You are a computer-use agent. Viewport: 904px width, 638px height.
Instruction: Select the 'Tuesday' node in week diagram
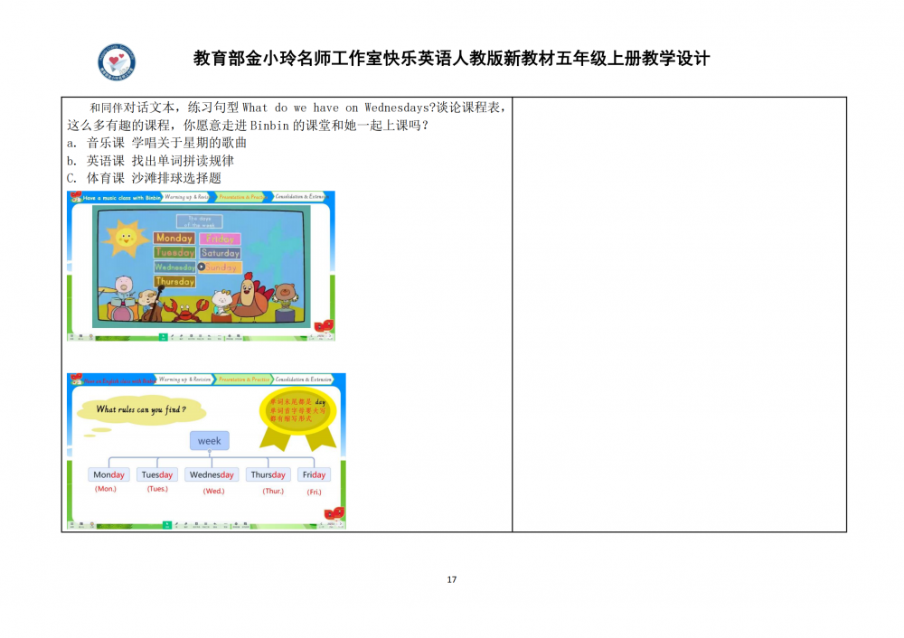pyautogui.click(x=156, y=475)
